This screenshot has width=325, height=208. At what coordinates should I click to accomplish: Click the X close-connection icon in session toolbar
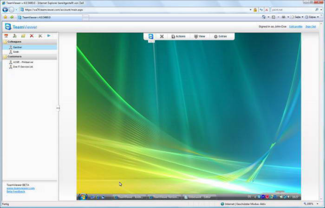click(x=162, y=37)
